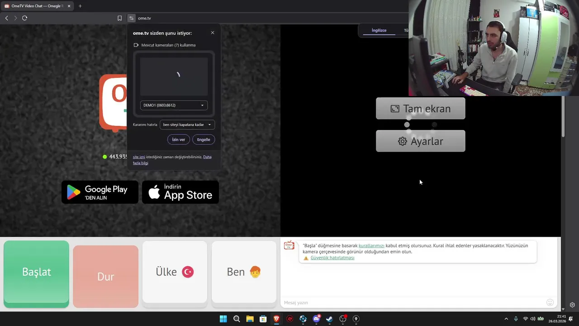This screenshot has height=326, width=579.
Task: Click the microphone tray icon
Action: click(x=516, y=319)
